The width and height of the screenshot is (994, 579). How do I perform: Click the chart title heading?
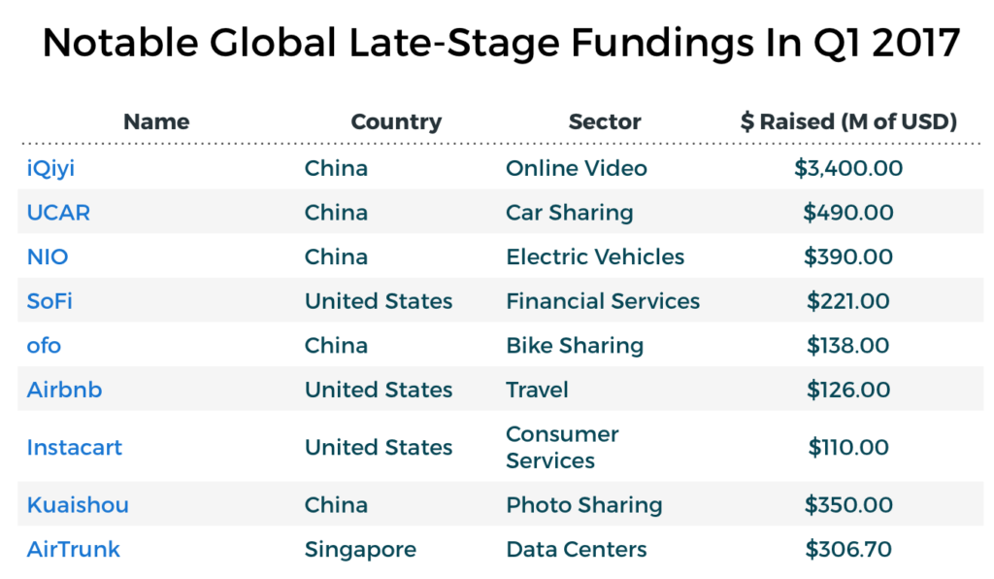(501, 43)
